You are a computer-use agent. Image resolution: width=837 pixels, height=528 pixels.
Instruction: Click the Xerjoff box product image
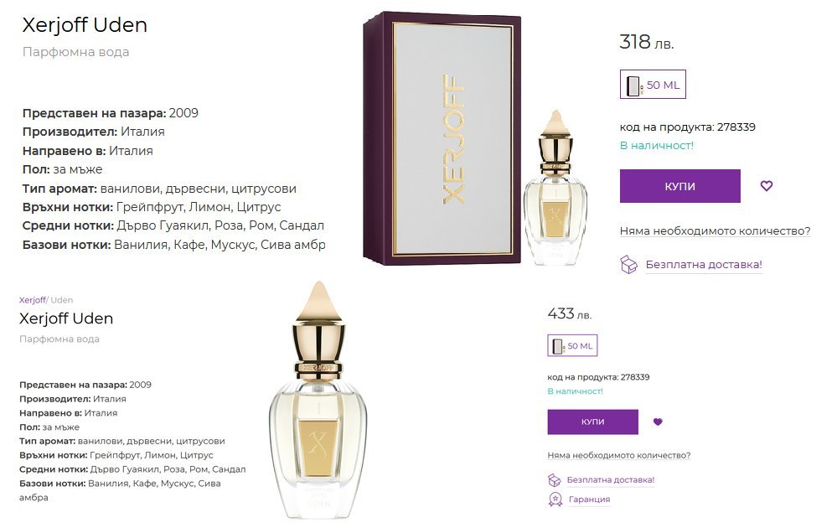442,139
